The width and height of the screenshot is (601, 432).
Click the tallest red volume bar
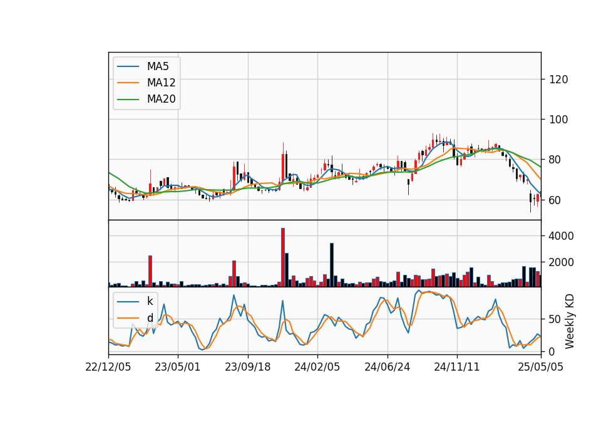coord(283,257)
